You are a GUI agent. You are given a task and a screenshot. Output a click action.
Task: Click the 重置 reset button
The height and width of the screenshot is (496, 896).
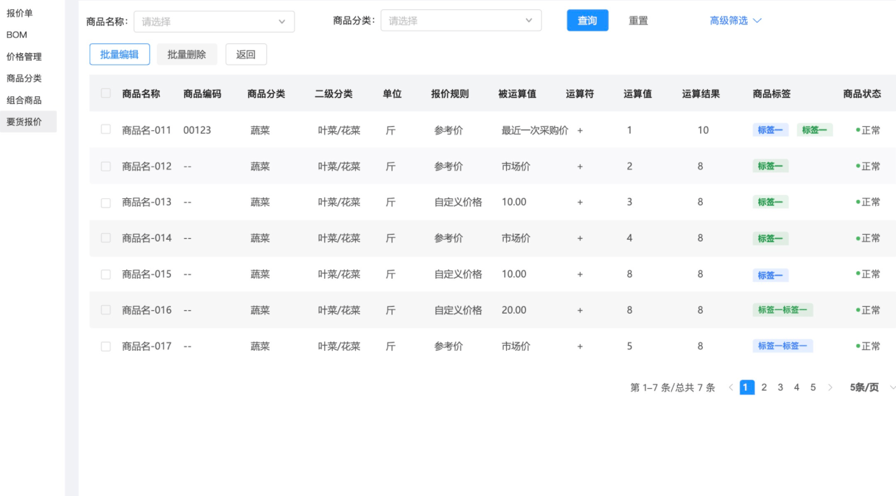638,21
